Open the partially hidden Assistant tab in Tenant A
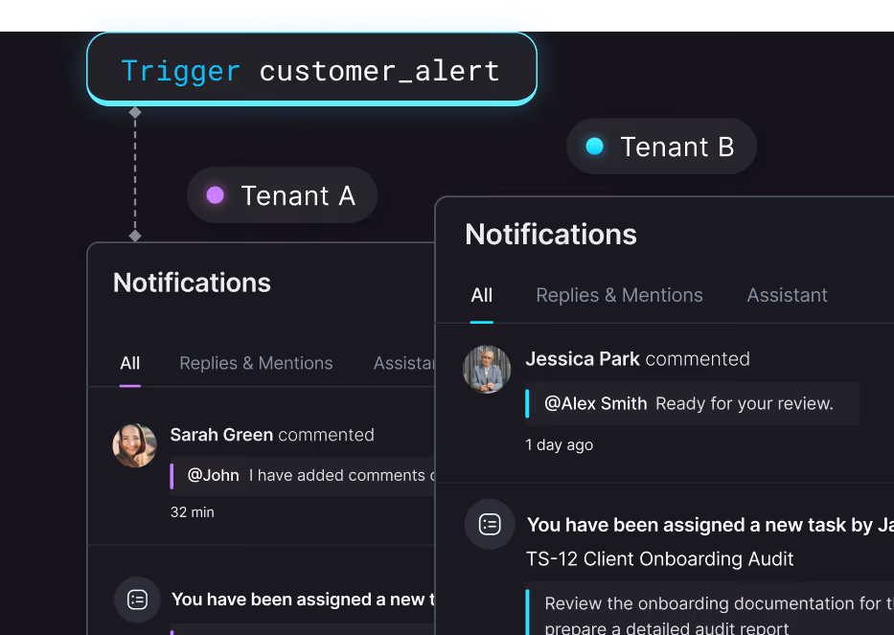This screenshot has width=894, height=635. click(x=404, y=363)
